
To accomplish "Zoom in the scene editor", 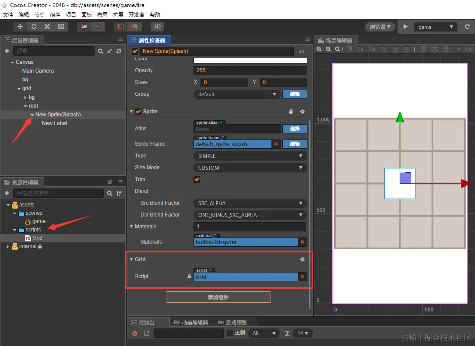I will tap(319, 49).
